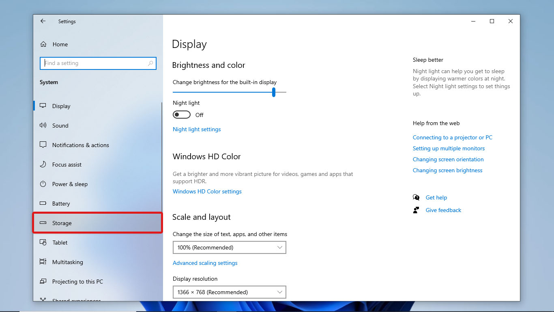This screenshot has width=554, height=312.
Task: Close the Settings window
Action: [511, 22]
